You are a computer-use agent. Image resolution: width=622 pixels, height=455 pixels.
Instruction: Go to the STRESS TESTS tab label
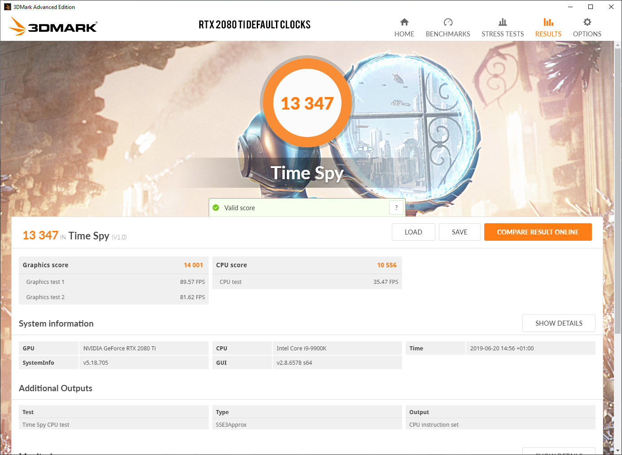click(503, 34)
